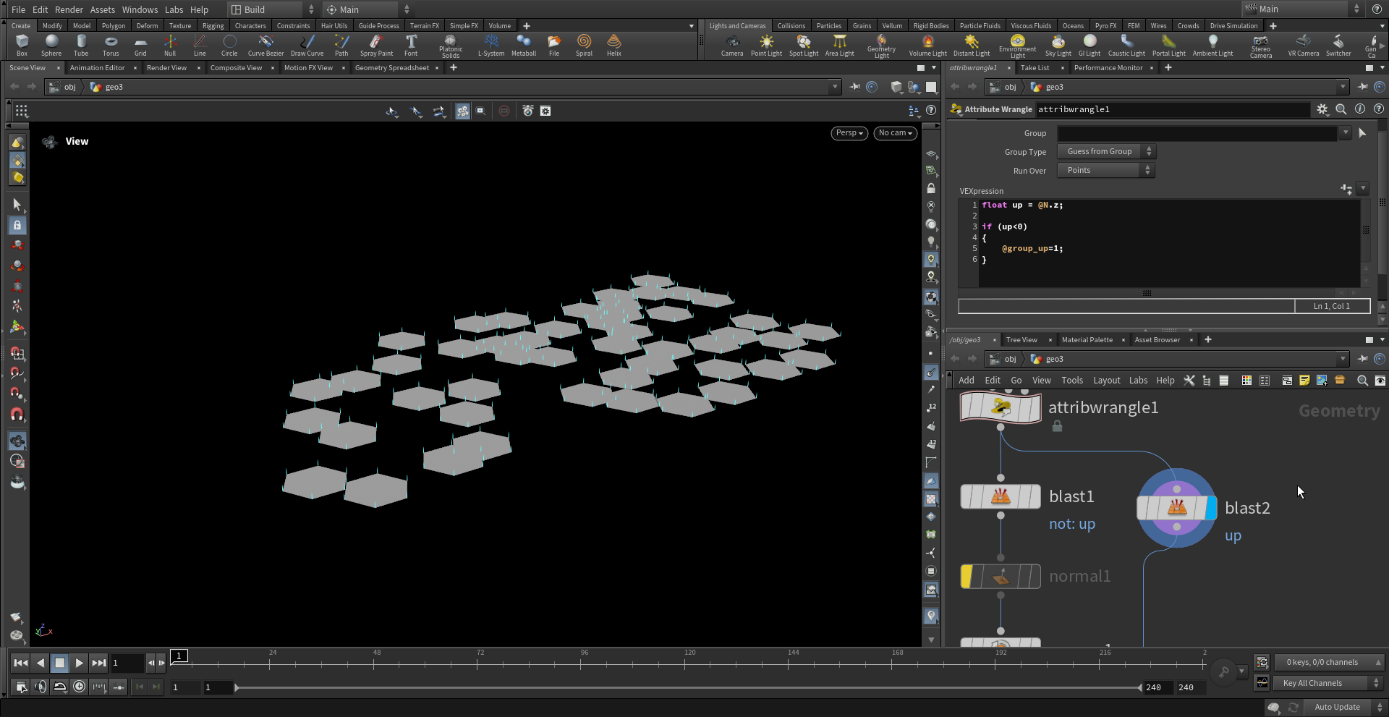Open the Auto Update dropdown
The width and height of the screenshot is (1389, 717).
click(1343, 707)
